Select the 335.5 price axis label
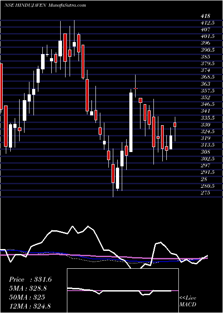The width and height of the screenshot is (223, 313). click(208, 118)
